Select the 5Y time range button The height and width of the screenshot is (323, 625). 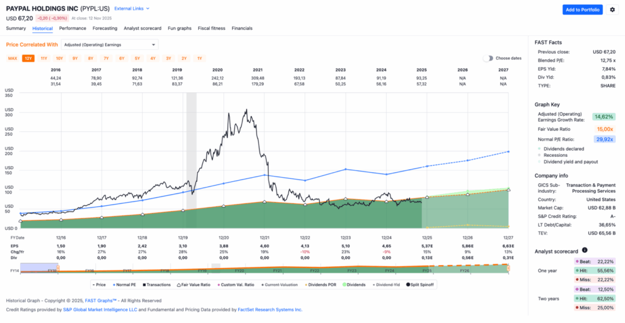(x=137, y=59)
